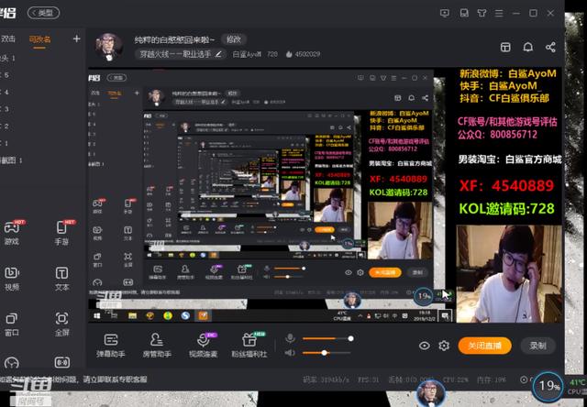Click the largest red XF: 4540889 overlay text
Image resolution: width=587 pixels, height=407 pixels.
click(506, 185)
